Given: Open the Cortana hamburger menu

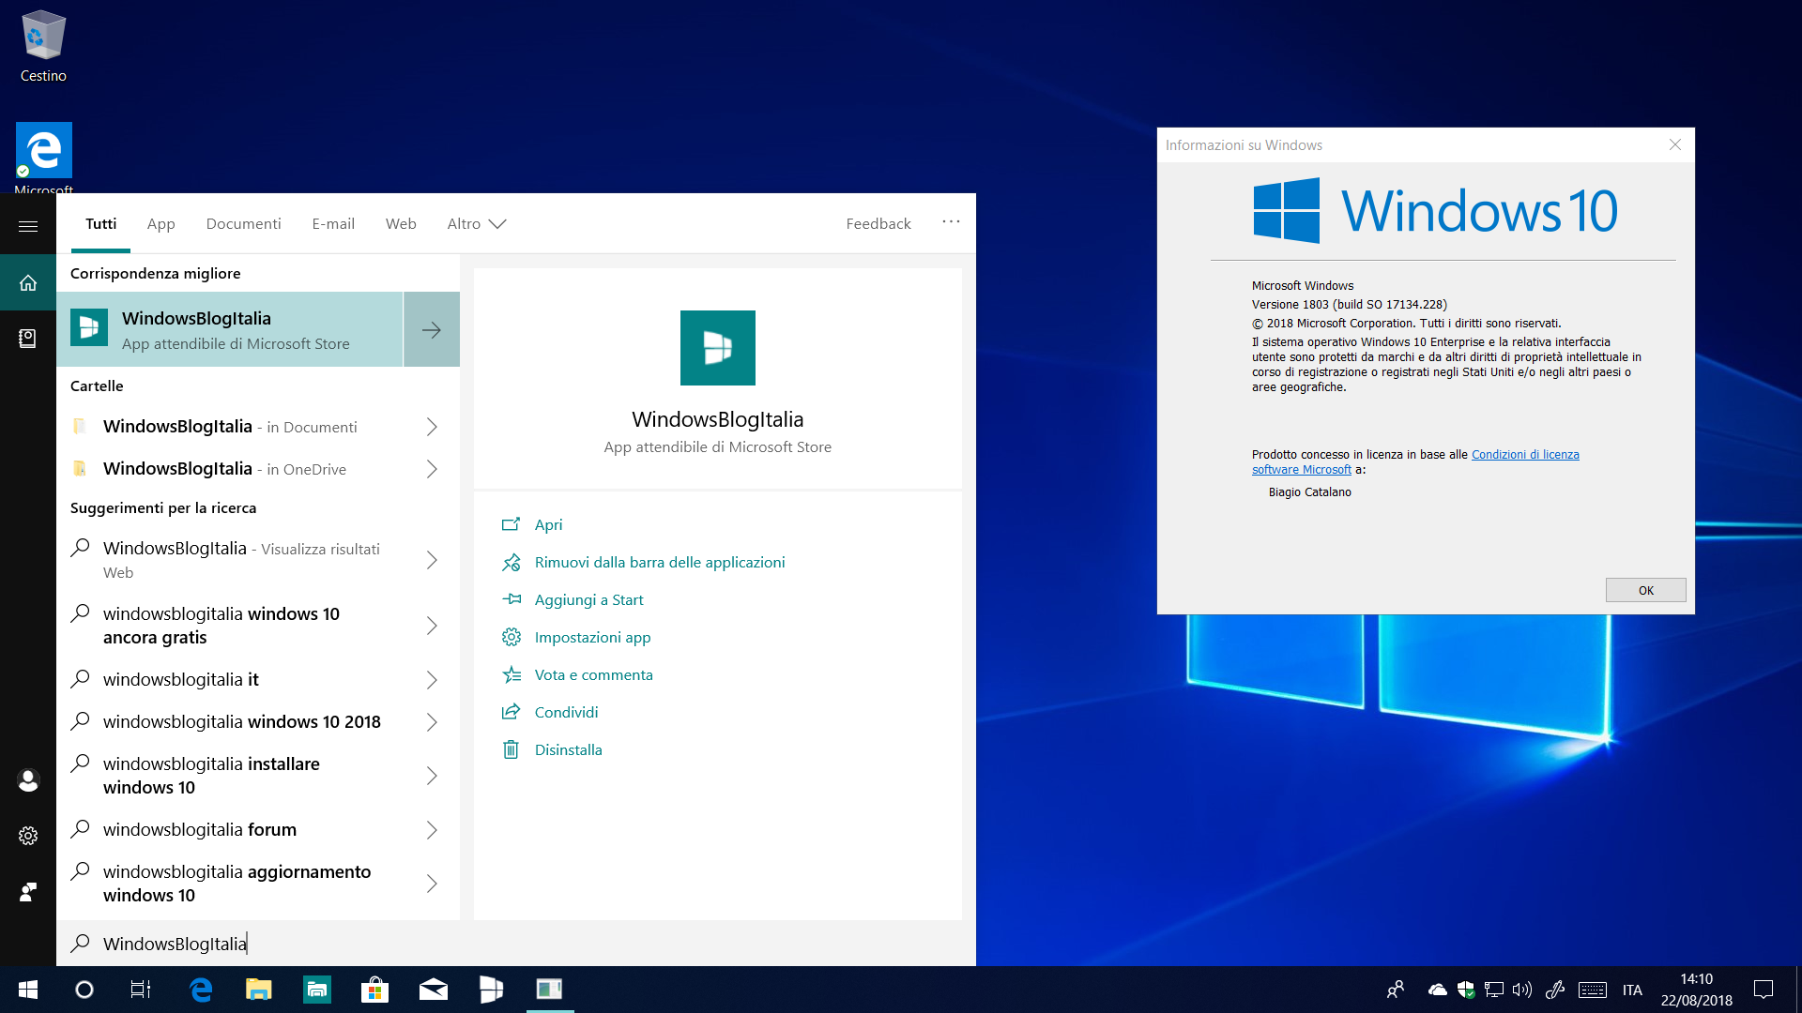Looking at the screenshot, I should [28, 226].
